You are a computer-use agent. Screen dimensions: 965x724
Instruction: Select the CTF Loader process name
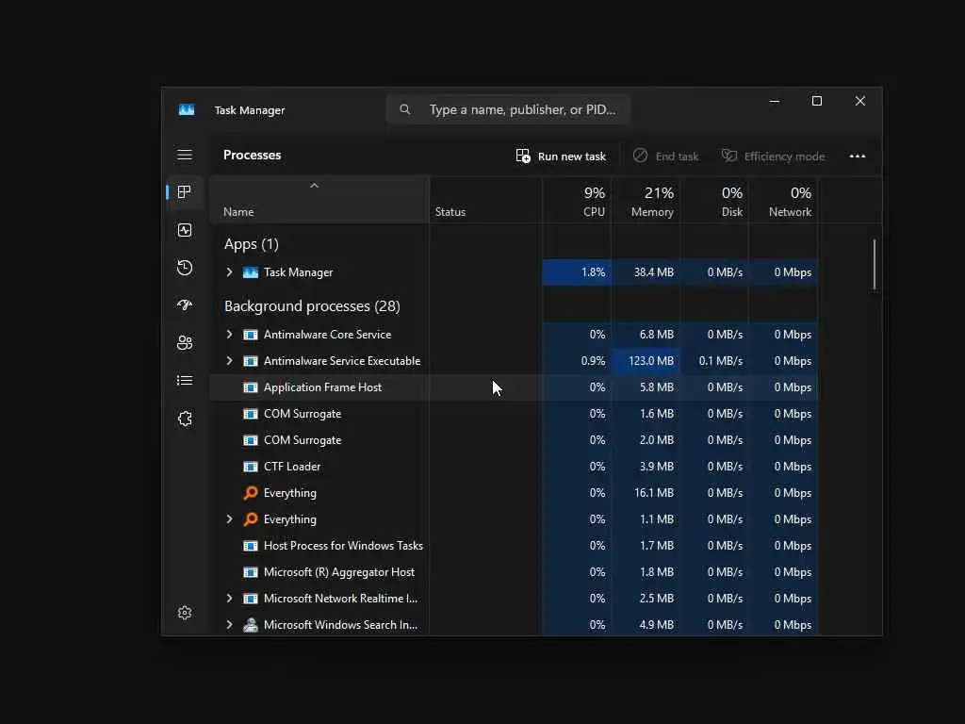[x=292, y=467]
